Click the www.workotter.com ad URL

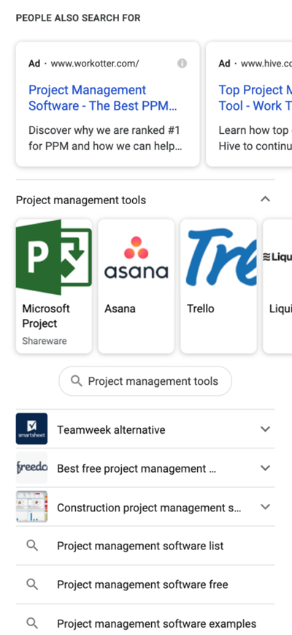[94, 64]
